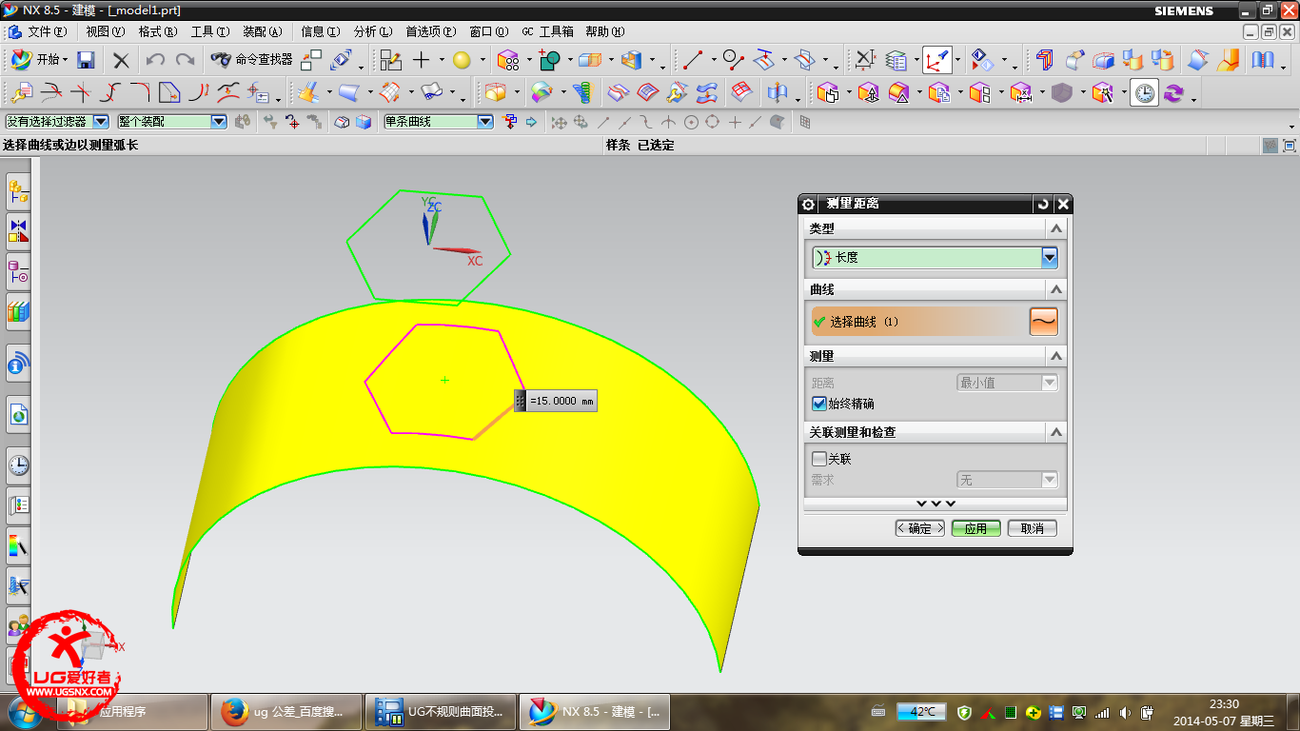This screenshot has width=1300, height=731.
Task: Click the 确定 button
Action: (920, 528)
